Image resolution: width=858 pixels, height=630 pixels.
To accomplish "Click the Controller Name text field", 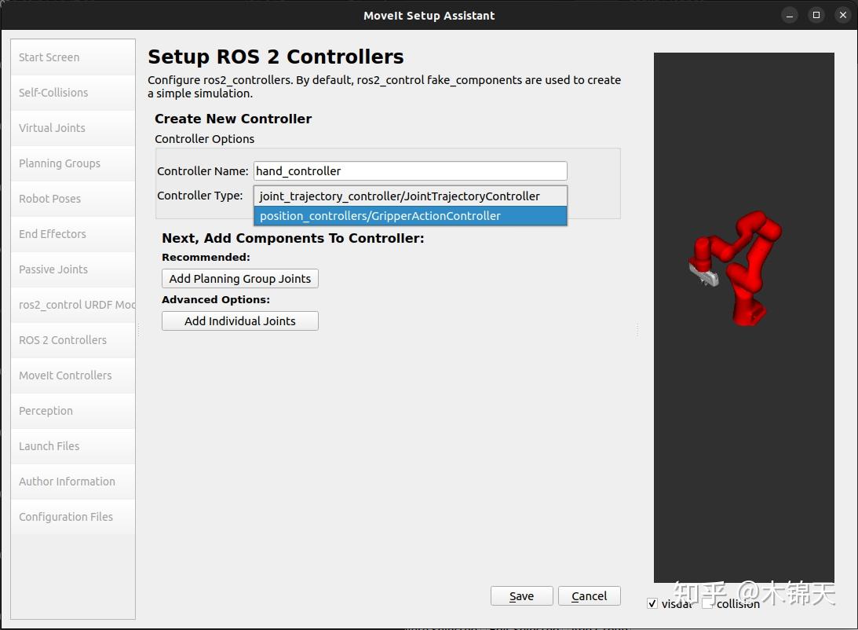I will click(x=410, y=170).
